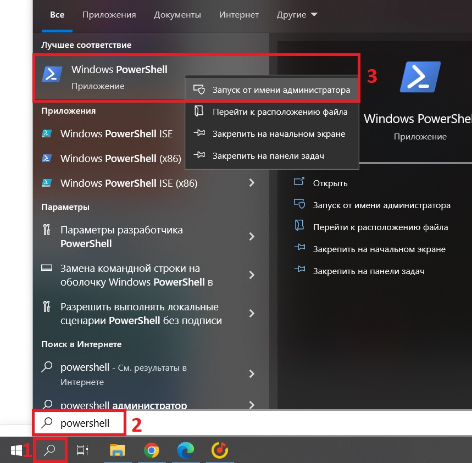This screenshot has width=472, height=463.
Task: Click 'Перейти к расположению файла' in preview pane
Action: coord(380,227)
